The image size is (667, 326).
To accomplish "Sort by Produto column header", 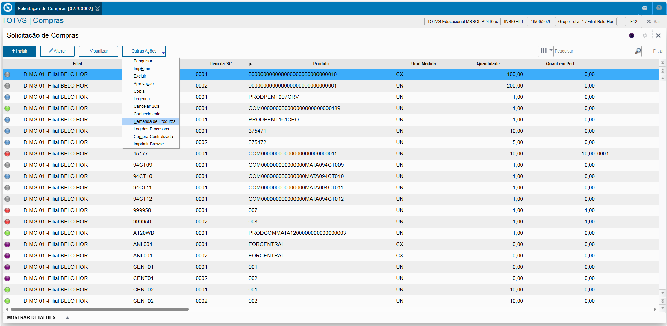I will point(321,64).
